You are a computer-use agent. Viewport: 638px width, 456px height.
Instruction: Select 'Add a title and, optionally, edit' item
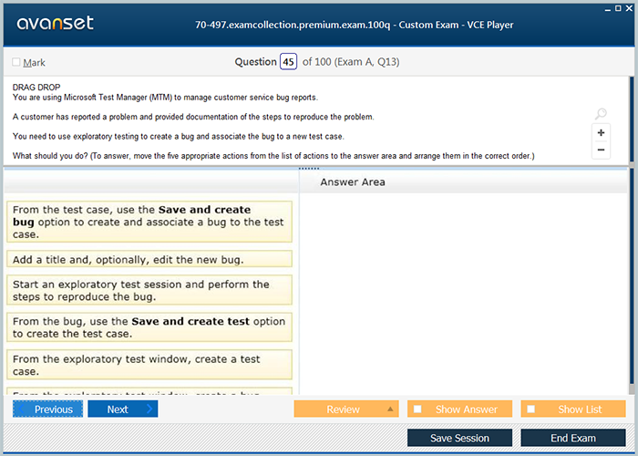pyautogui.click(x=149, y=259)
